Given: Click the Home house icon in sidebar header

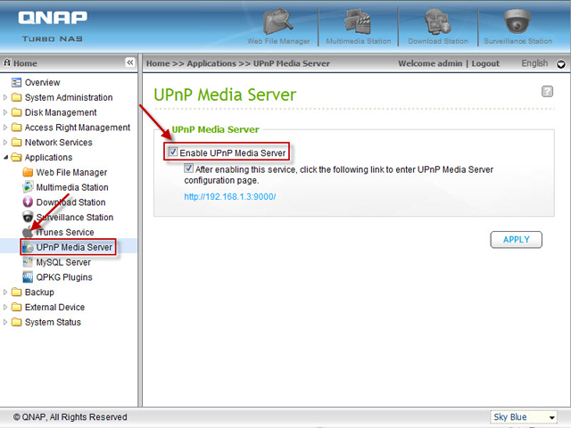Looking at the screenshot, I should coord(7,62).
